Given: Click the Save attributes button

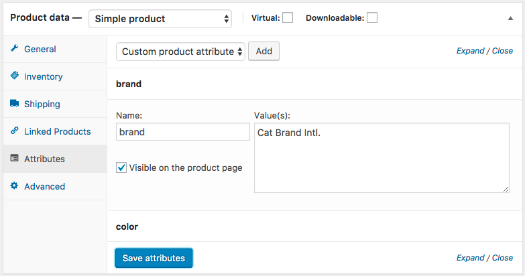Looking at the screenshot, I should [154, 258].
